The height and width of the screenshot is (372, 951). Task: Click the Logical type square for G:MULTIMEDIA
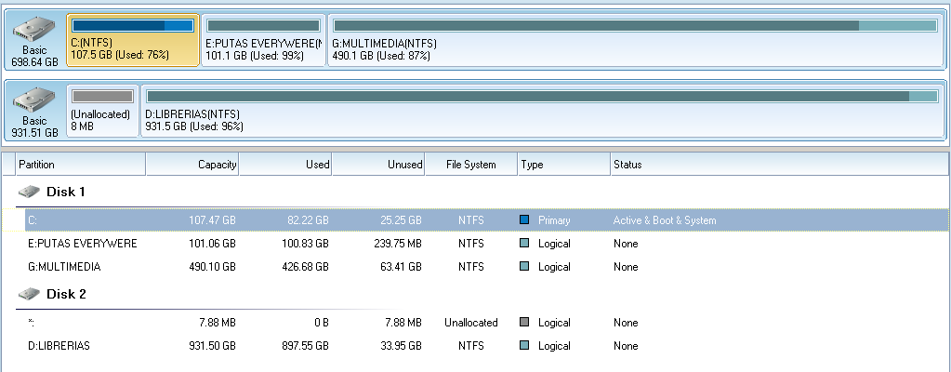[524, 267]
